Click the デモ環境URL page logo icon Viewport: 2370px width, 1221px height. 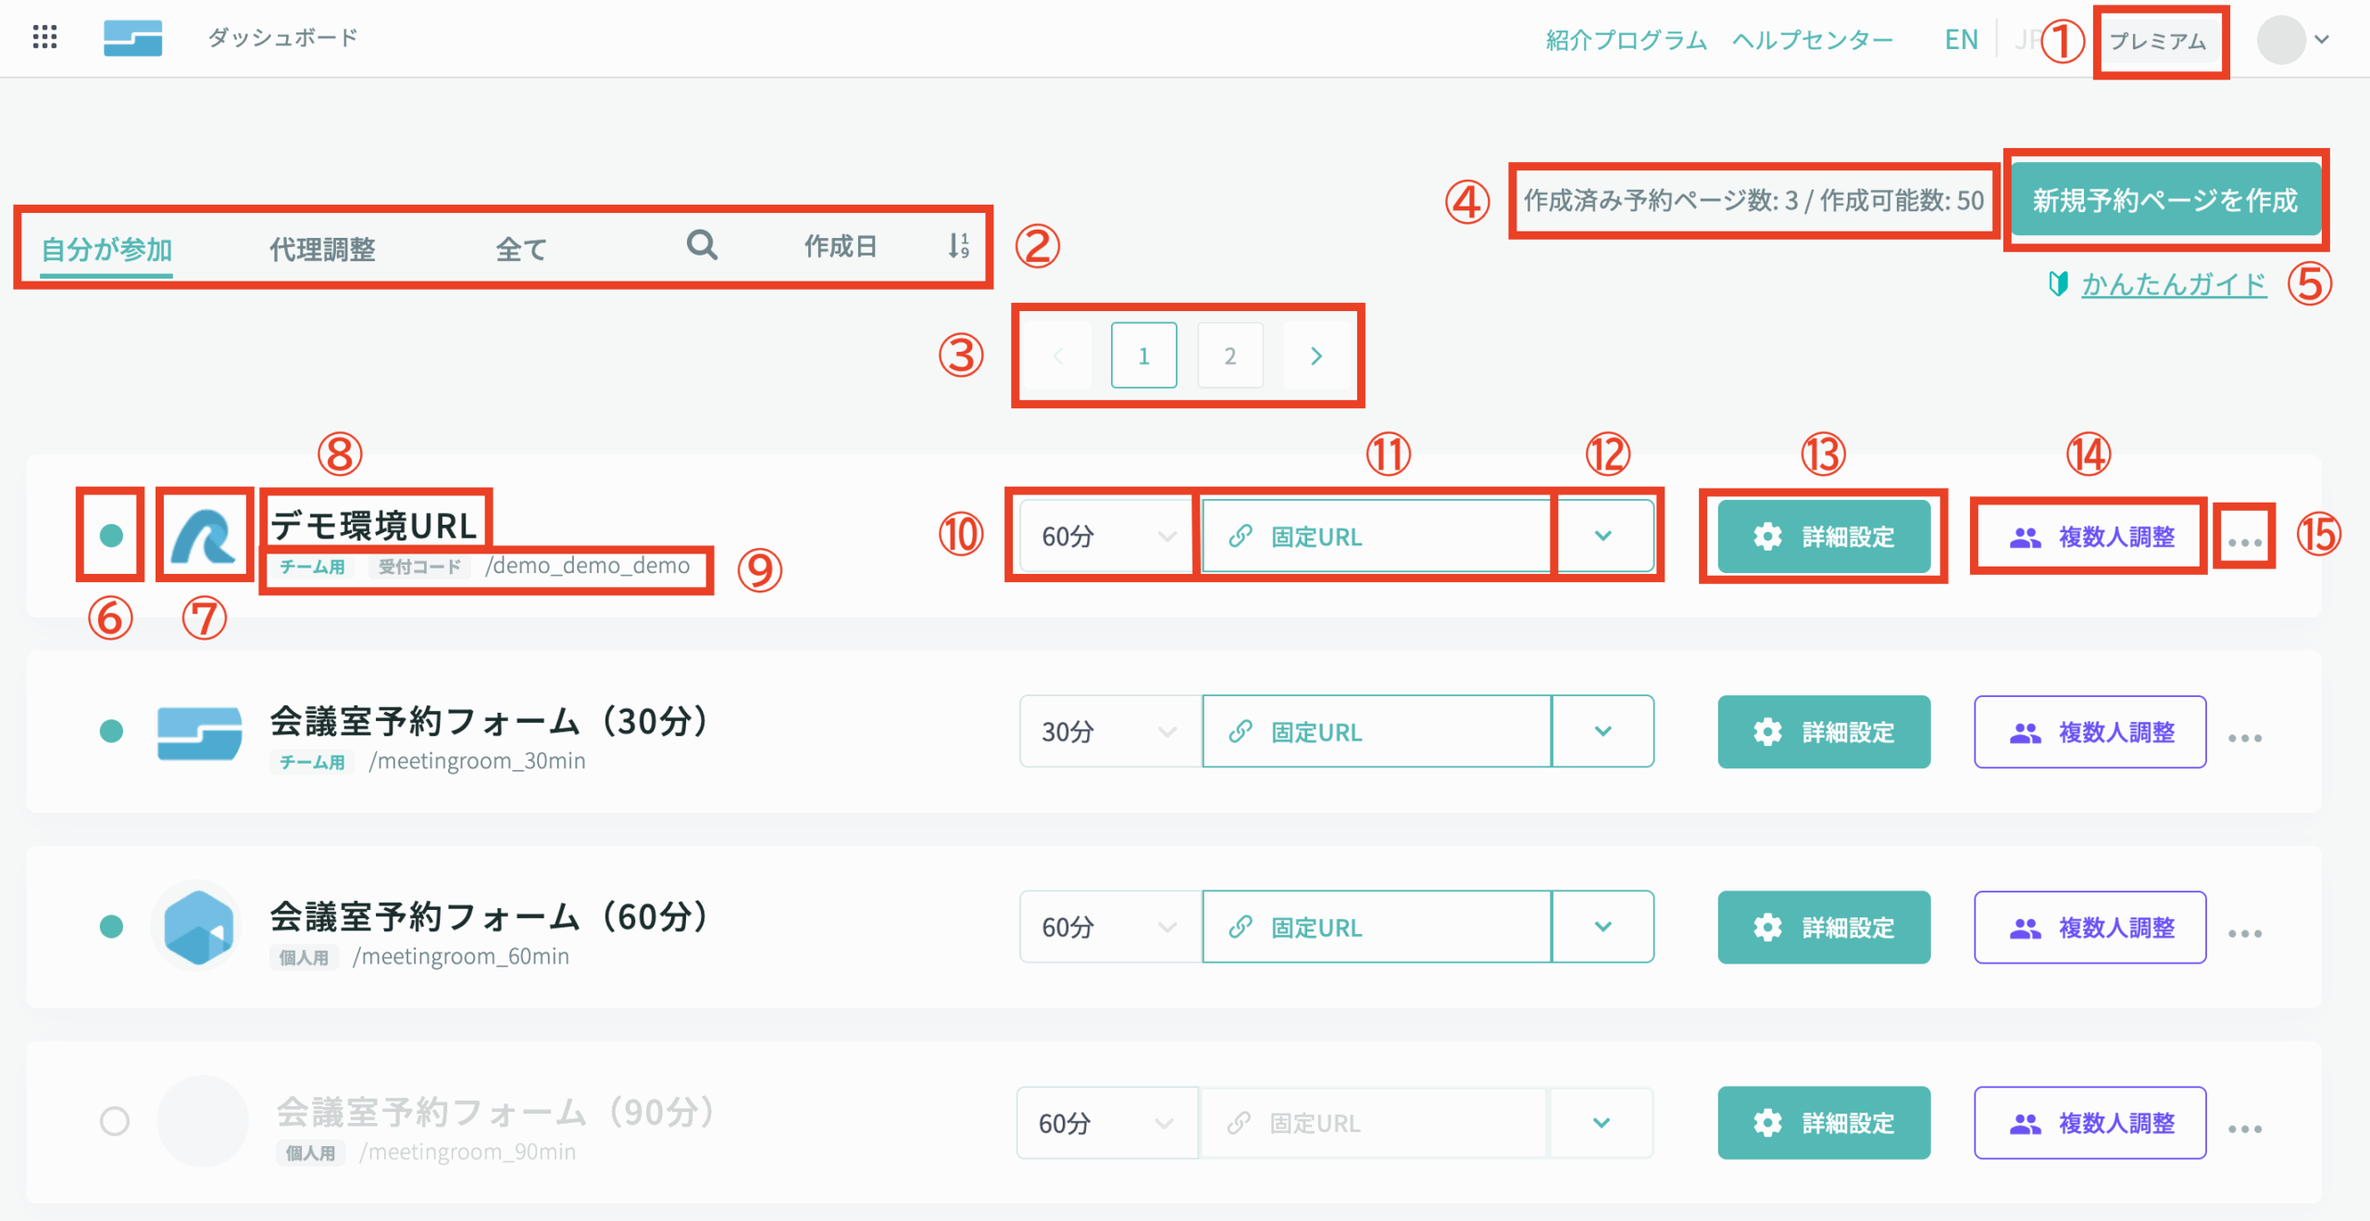204,535
